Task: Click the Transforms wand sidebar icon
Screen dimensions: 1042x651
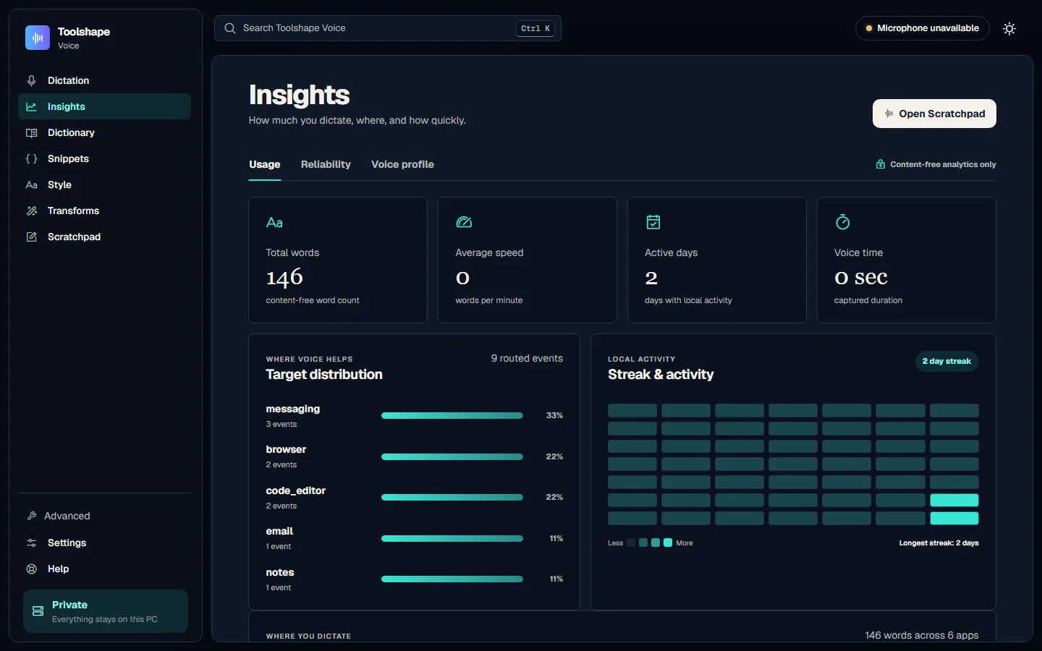Action: [x=32, y=210]
